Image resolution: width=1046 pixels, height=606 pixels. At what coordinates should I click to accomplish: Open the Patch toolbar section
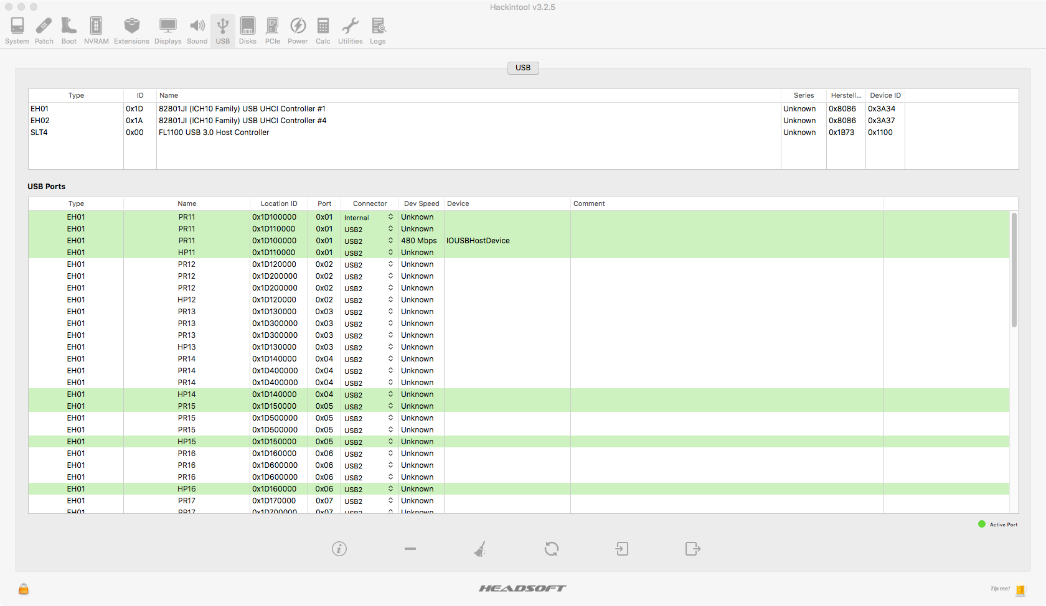tap(44, 30)
